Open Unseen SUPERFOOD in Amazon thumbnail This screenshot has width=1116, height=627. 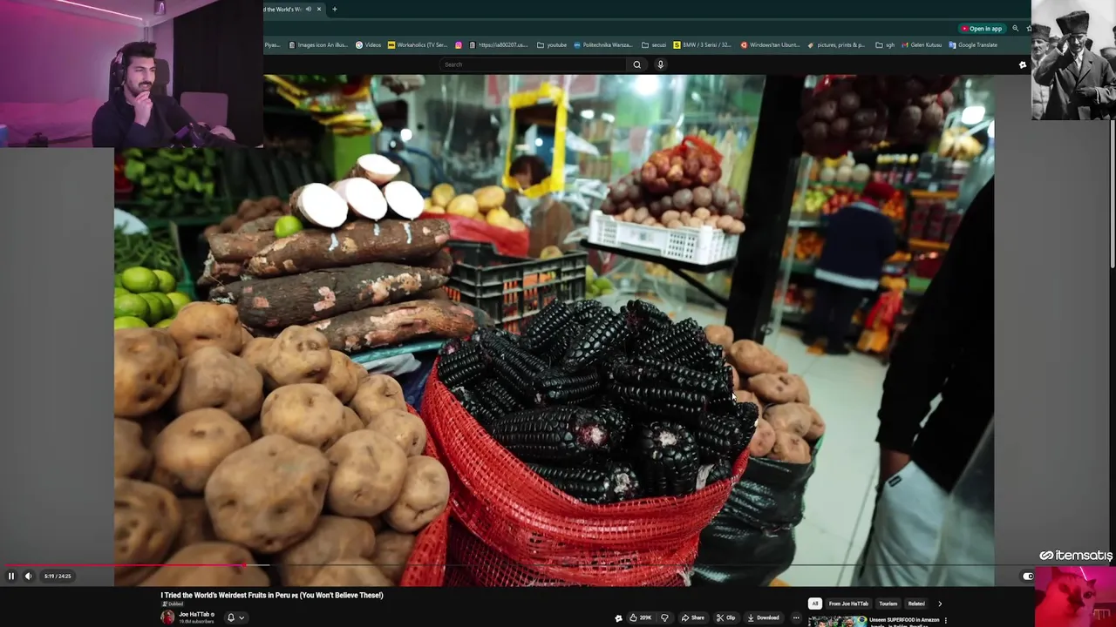[x=837, y=621]
